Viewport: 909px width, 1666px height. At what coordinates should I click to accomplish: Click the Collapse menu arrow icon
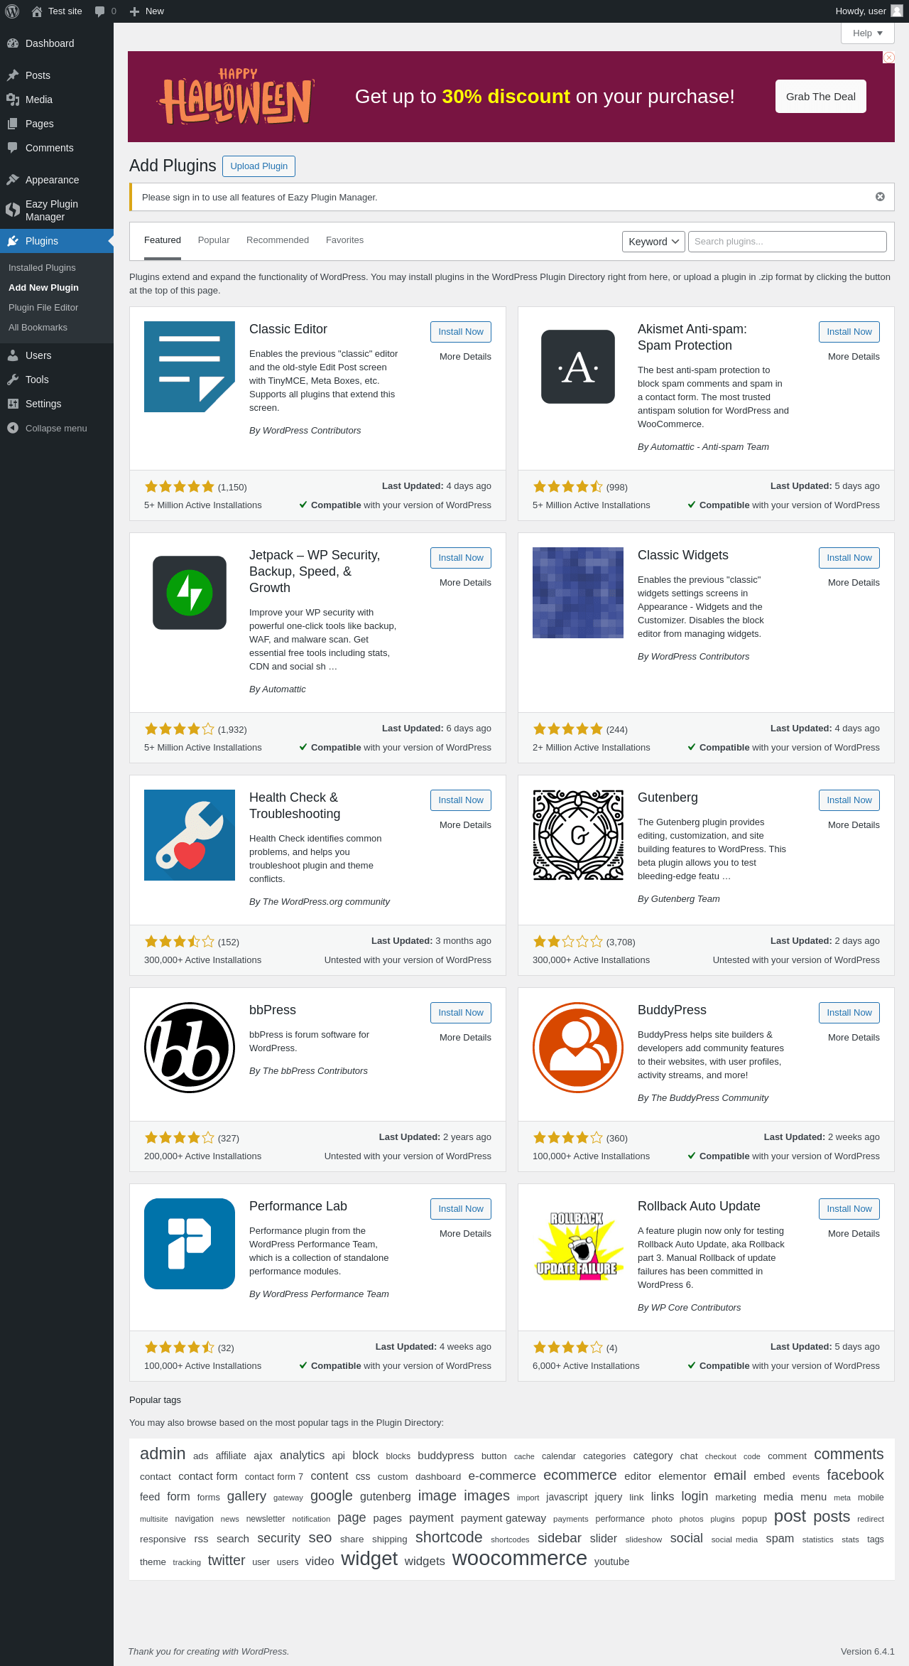(x=13, y=428)
